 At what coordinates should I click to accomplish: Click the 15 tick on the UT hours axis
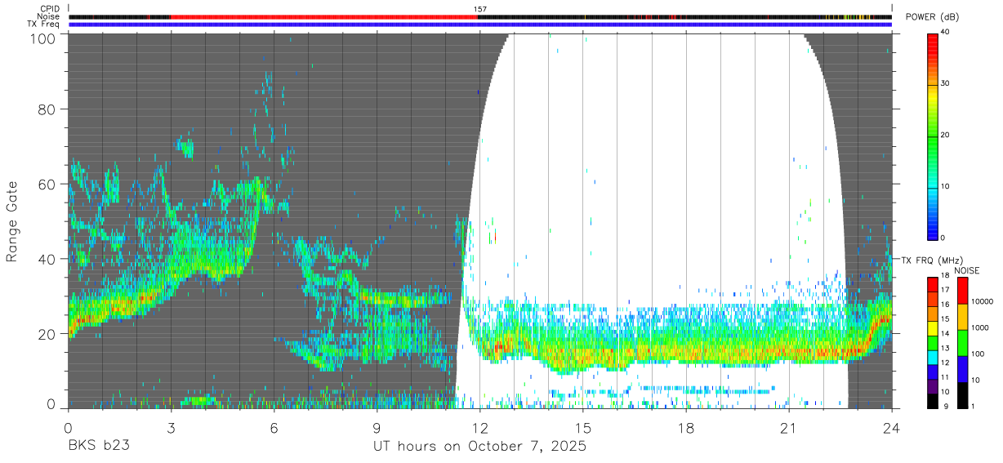[582, 428]
